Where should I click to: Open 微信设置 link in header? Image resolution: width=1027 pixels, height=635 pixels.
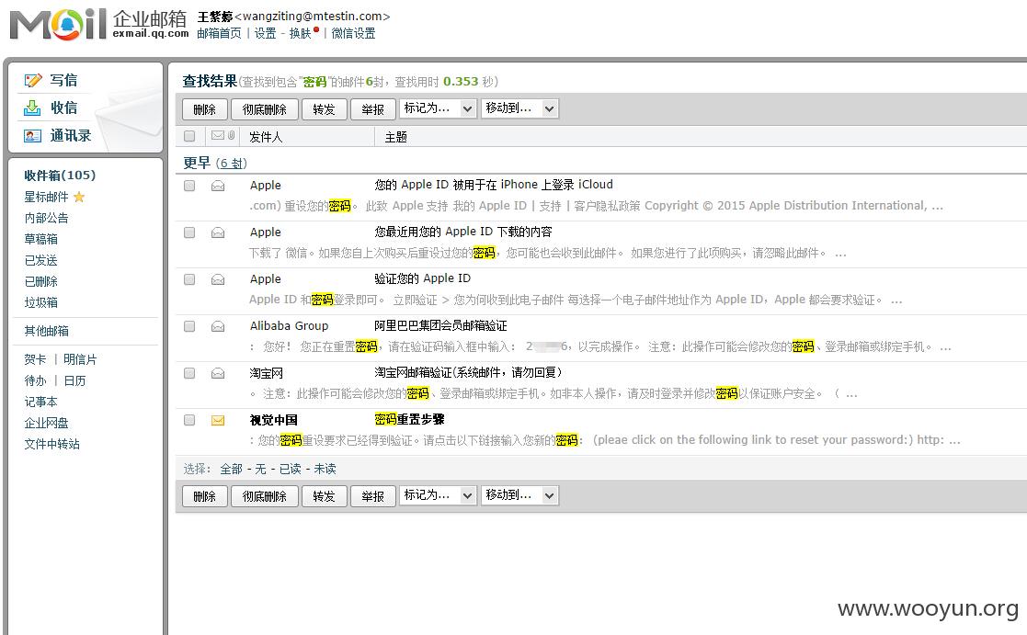353,33
